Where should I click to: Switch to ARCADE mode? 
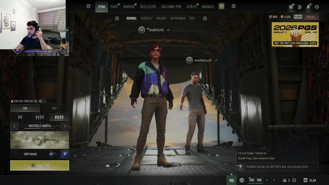[x=161, y=18]
